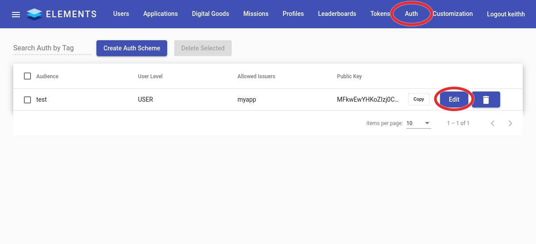Go to the Profiles tab
Image resolution: width=536 pixels, height=244 pixels.
(293, 14)
